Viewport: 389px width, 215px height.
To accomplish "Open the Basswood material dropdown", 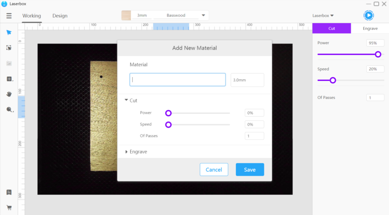I will [x=203, y=15].
